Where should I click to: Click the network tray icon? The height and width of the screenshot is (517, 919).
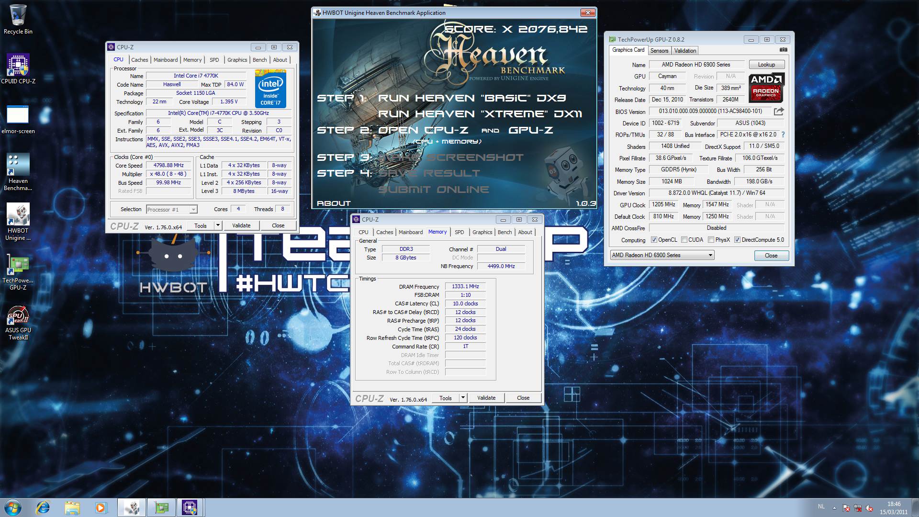click(858, 508)
